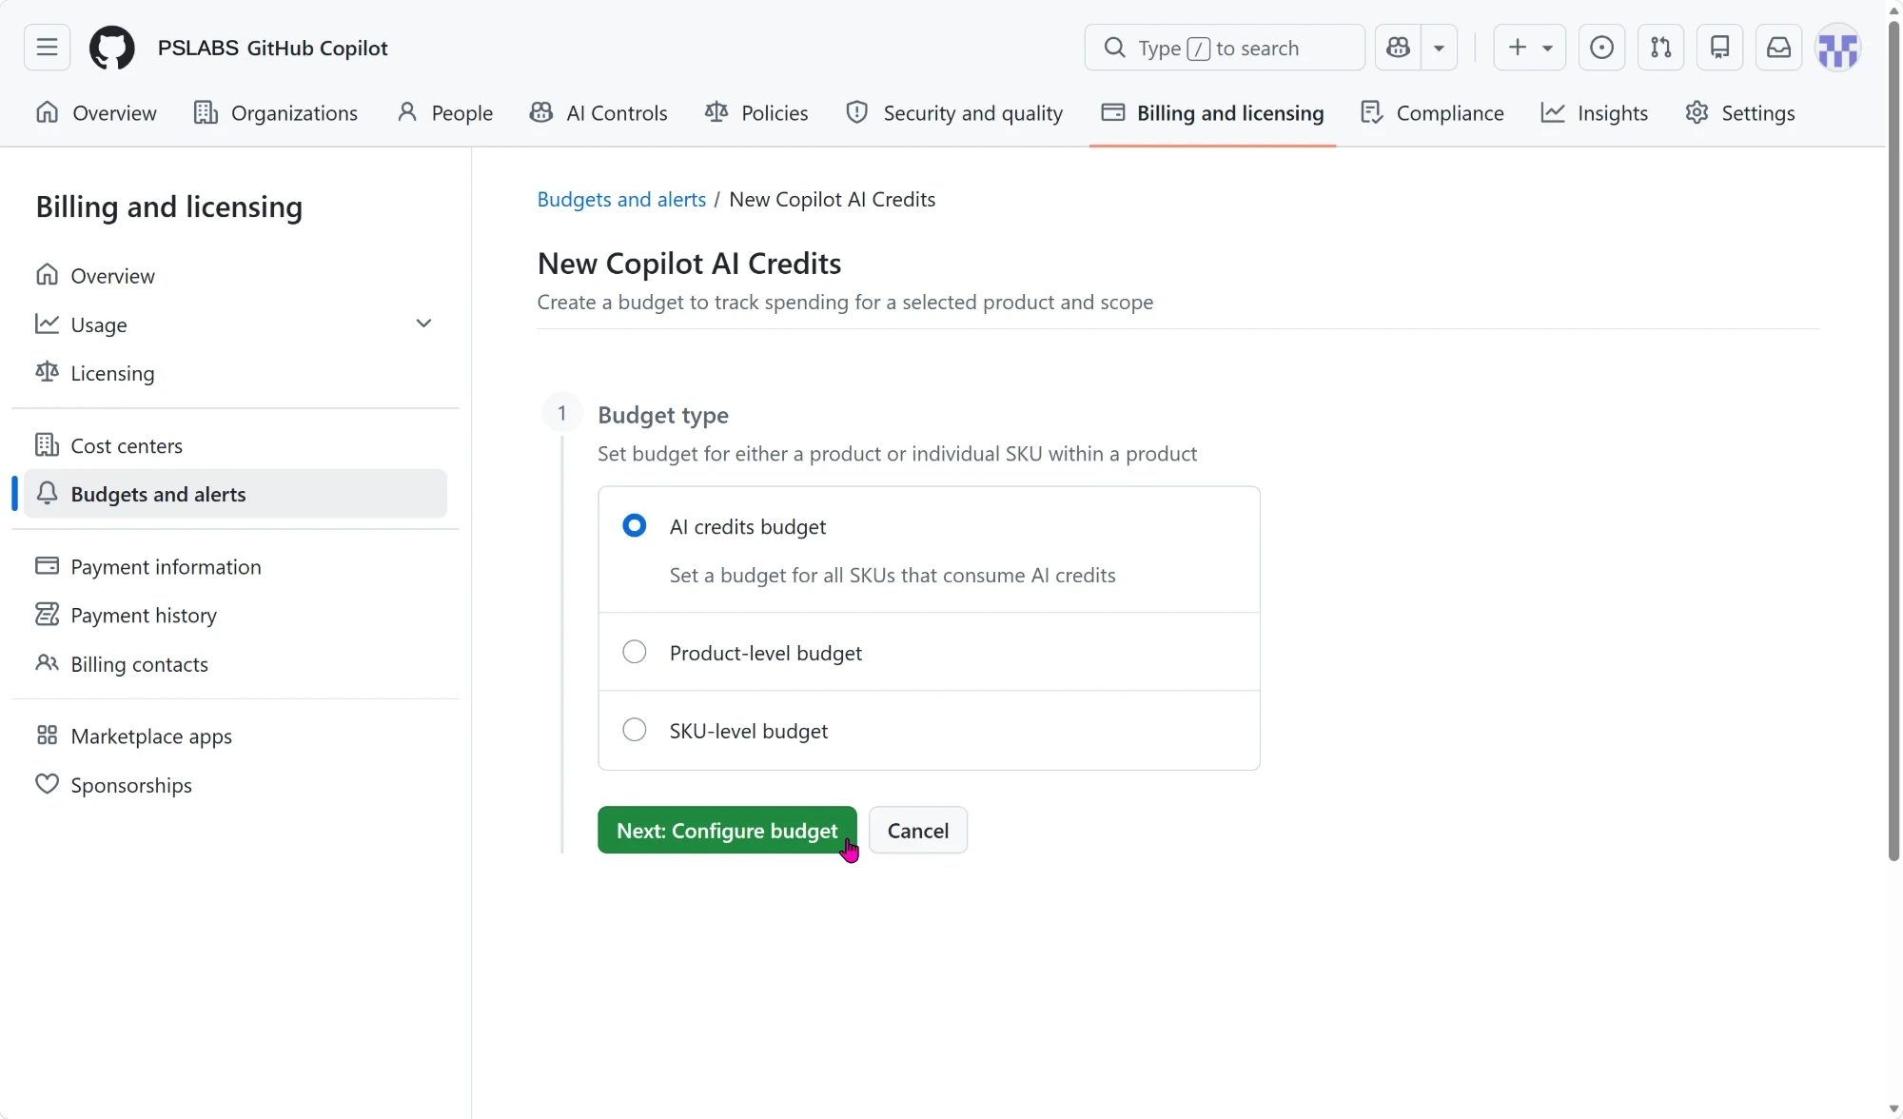The image size is (1903, 1119).
Task: Open Copilot dropdown arrow in header
Action: (1439, 48)
